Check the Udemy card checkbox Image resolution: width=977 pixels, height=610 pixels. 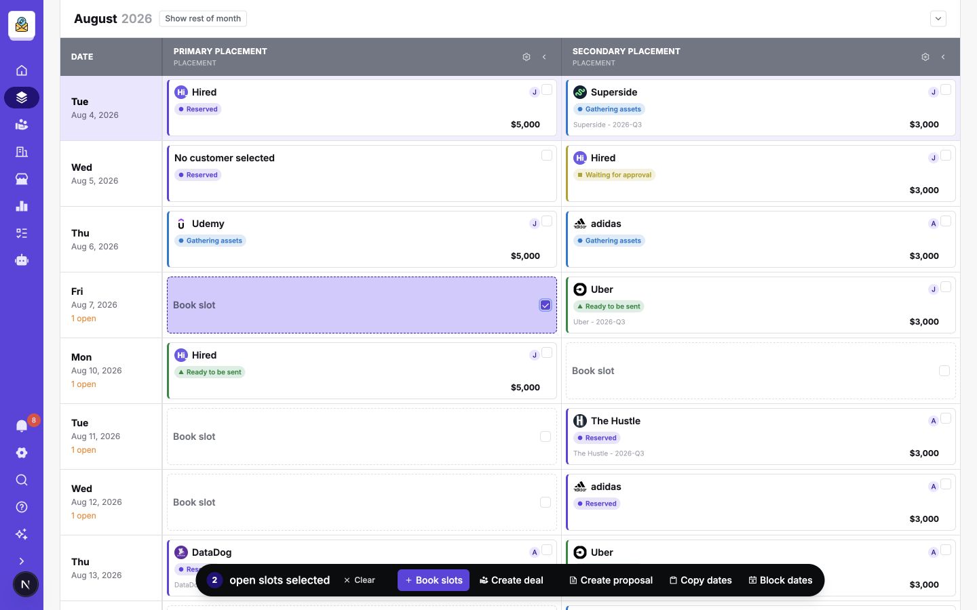click(547, 221)
